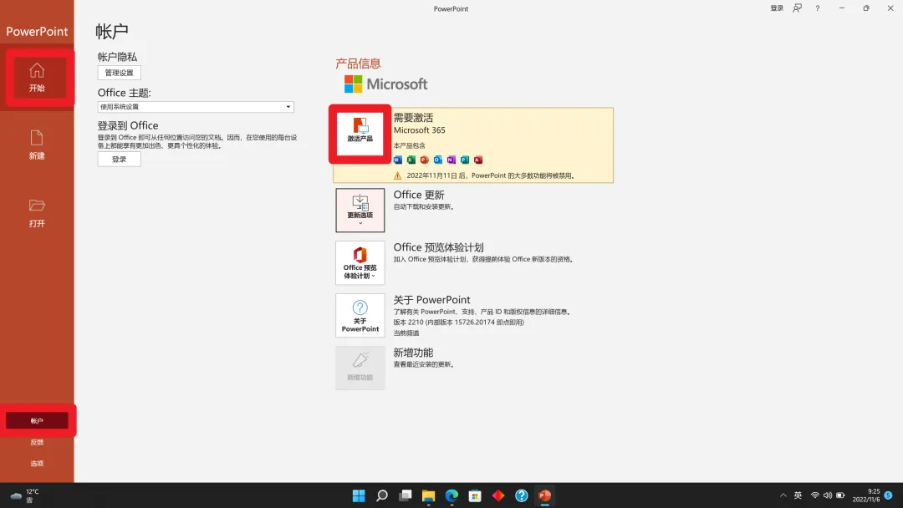Click the 英 input method indicator
The width and height of the screenshot is (903, 508).
pyautogui.click(x=798, y=495)
